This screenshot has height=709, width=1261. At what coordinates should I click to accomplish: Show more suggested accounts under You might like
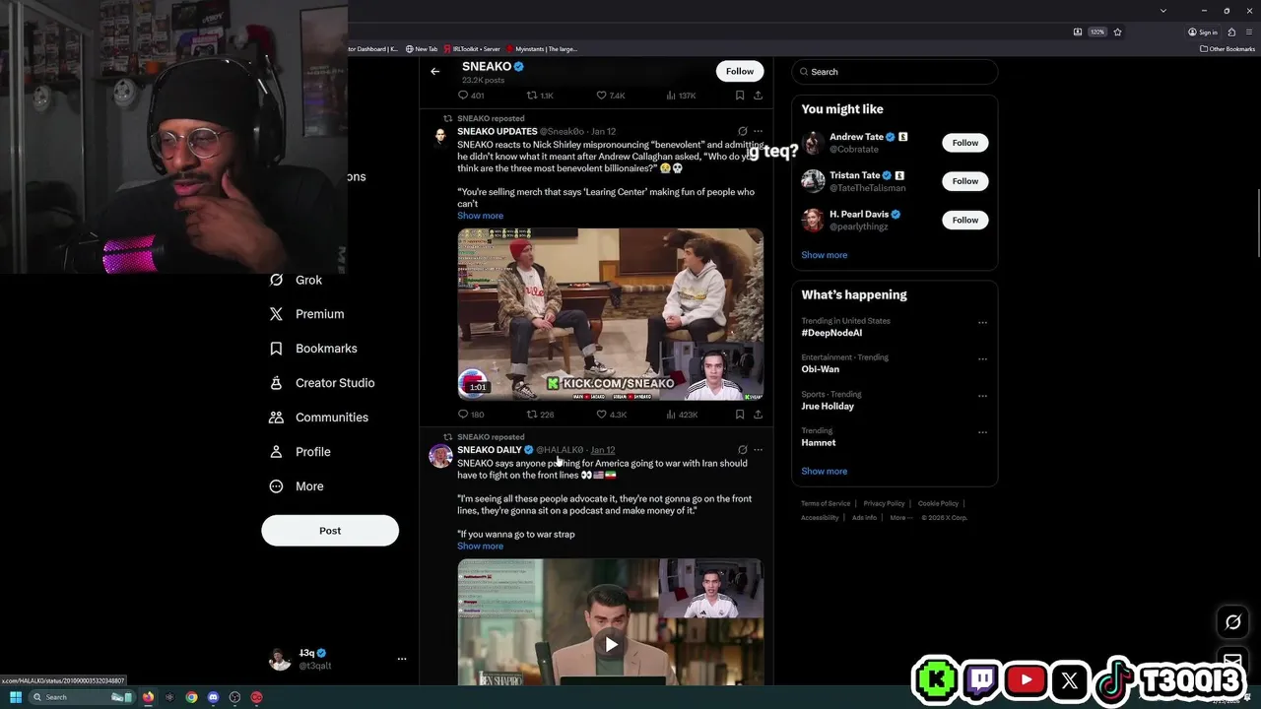(x=824, y=255)
